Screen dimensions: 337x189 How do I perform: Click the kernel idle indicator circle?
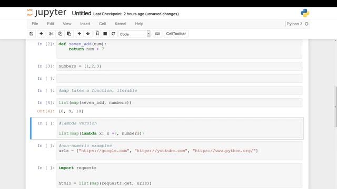(306, 24)
